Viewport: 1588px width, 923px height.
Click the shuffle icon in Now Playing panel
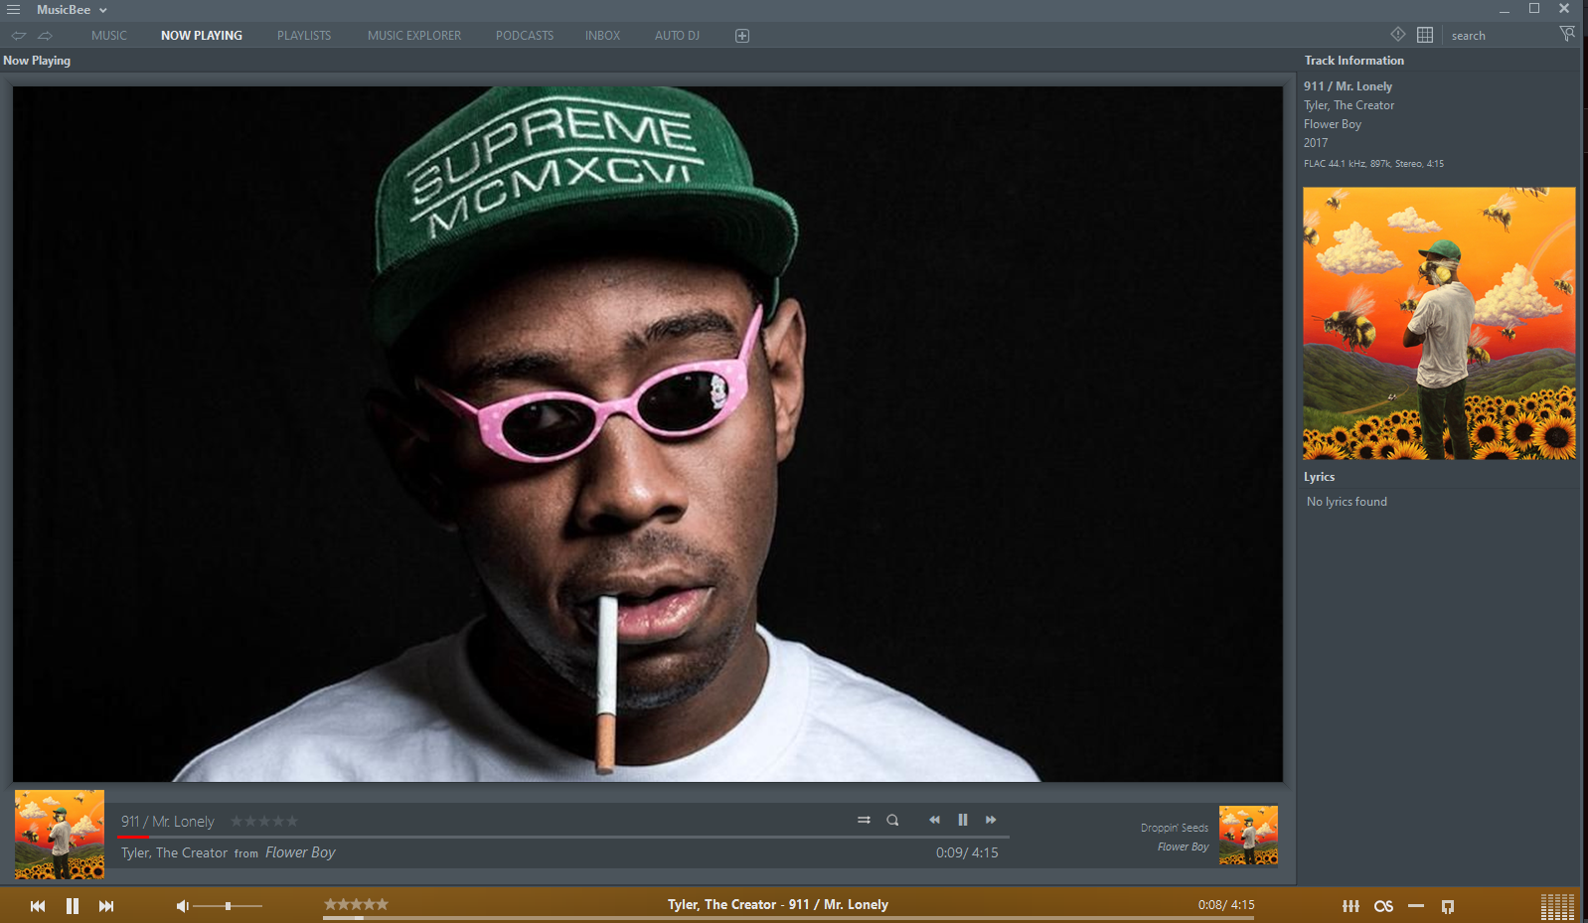864,820
